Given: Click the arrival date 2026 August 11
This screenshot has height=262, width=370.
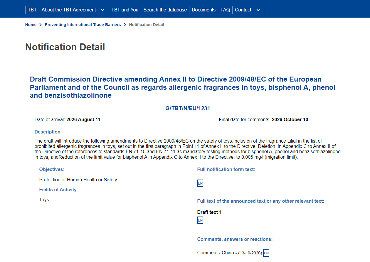Looking at the screenshot, I should 83,120.
